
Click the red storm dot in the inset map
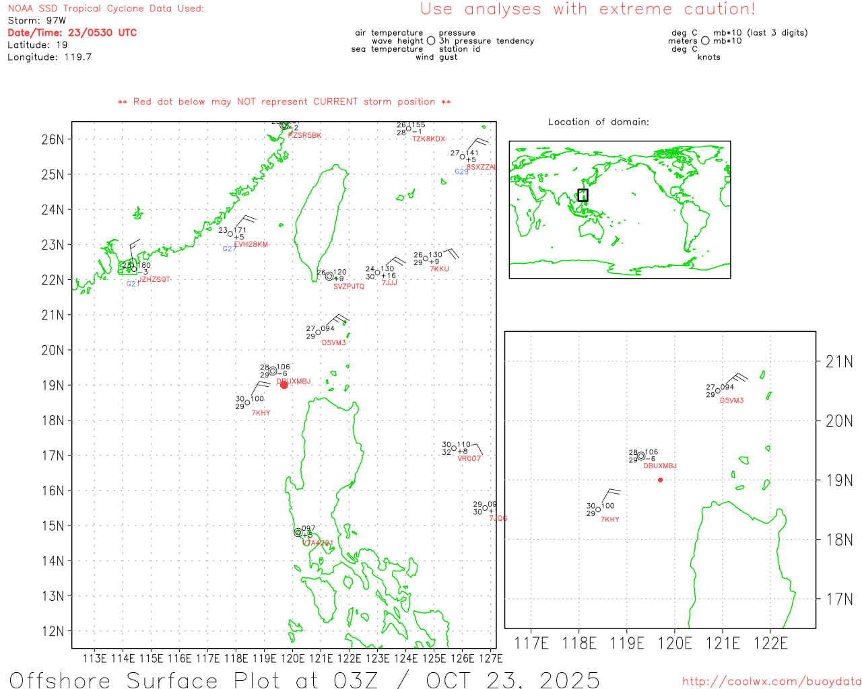pos(660,480)
